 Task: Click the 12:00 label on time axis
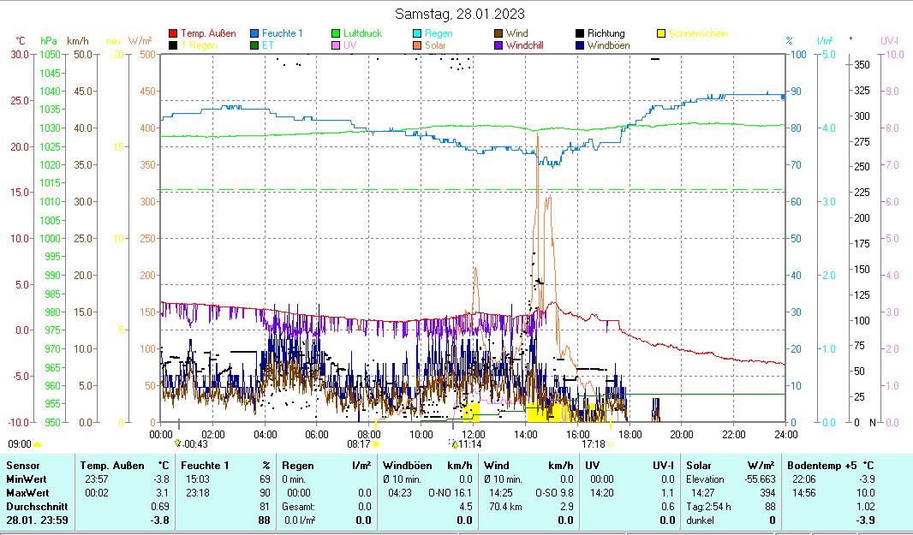[473, 434]
